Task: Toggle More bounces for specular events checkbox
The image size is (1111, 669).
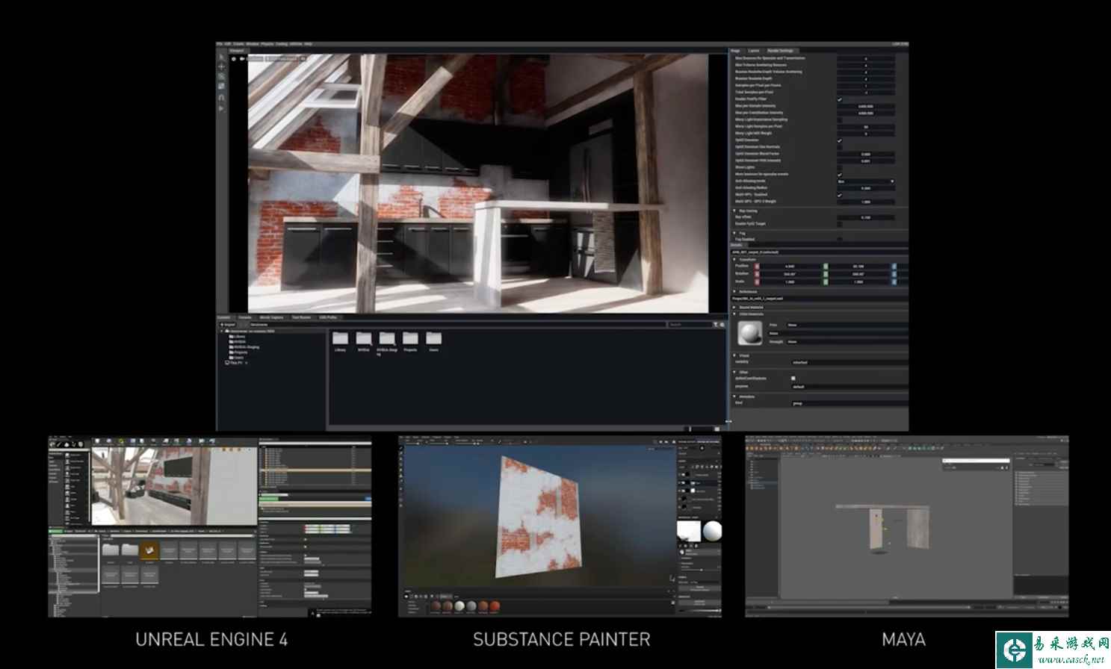Action: (839, 174)
